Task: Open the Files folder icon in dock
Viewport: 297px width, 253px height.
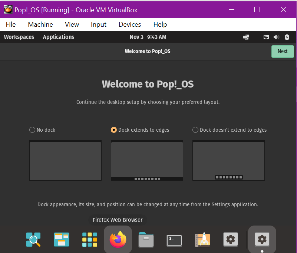Action: 146,240
